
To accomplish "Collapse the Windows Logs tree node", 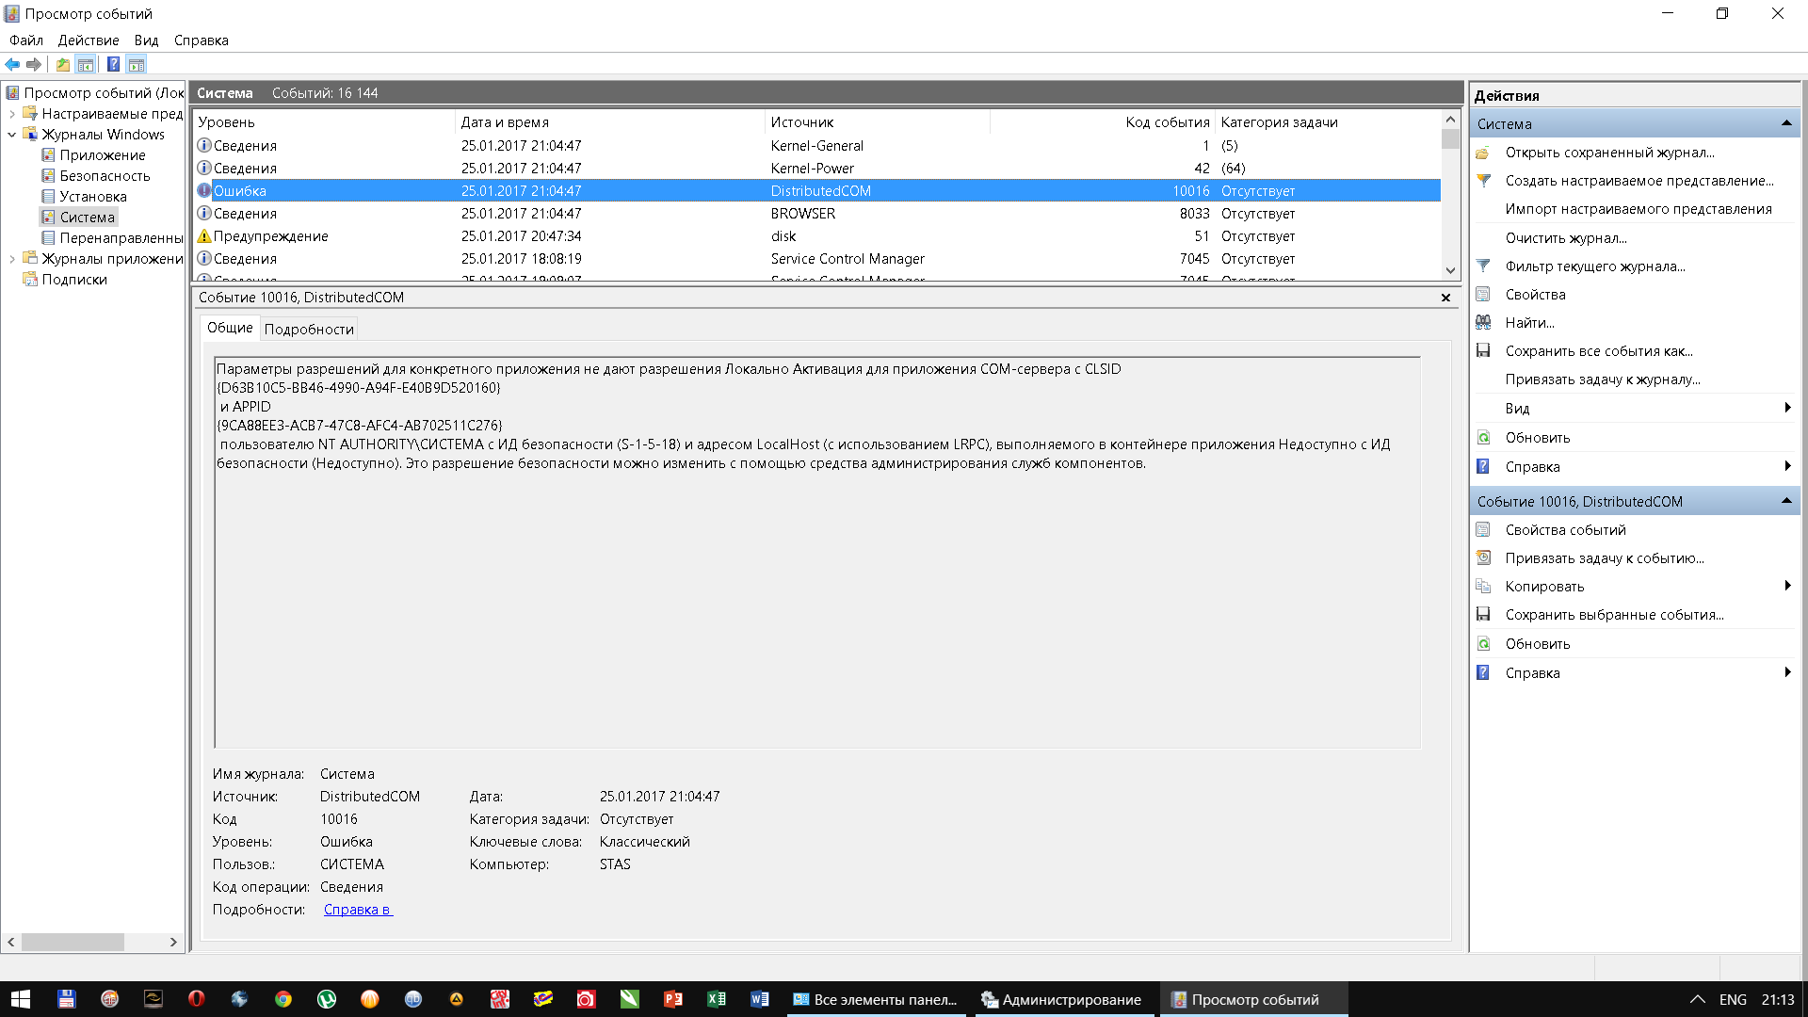I will coord(12,135).
